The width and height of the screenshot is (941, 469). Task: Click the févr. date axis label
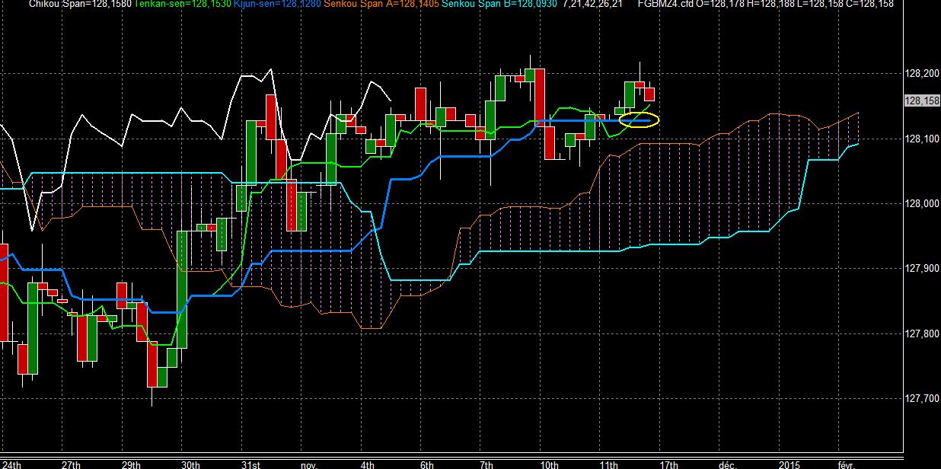point(847,464)
